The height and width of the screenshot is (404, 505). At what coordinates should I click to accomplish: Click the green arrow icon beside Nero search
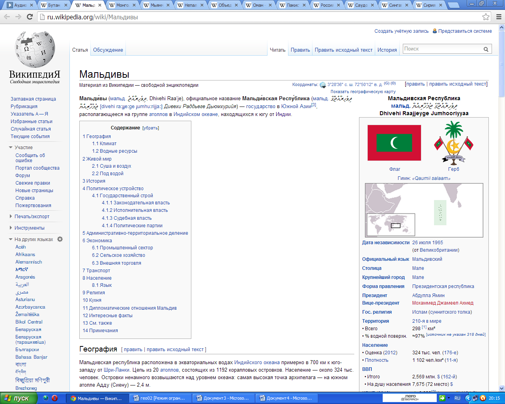click(442, 398)
